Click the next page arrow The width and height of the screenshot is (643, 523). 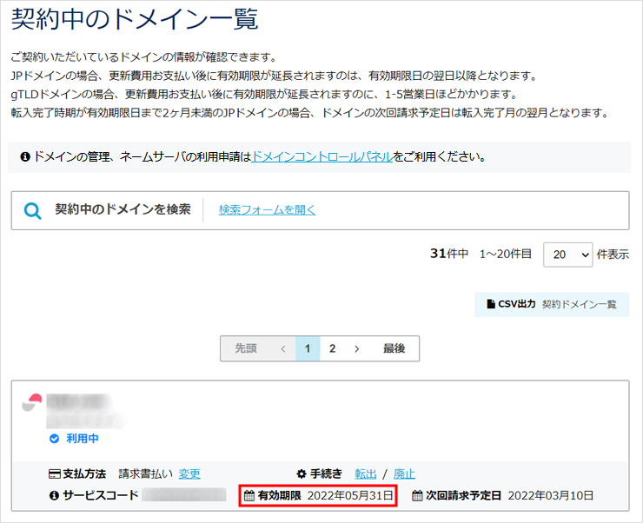tap(357, 348)
